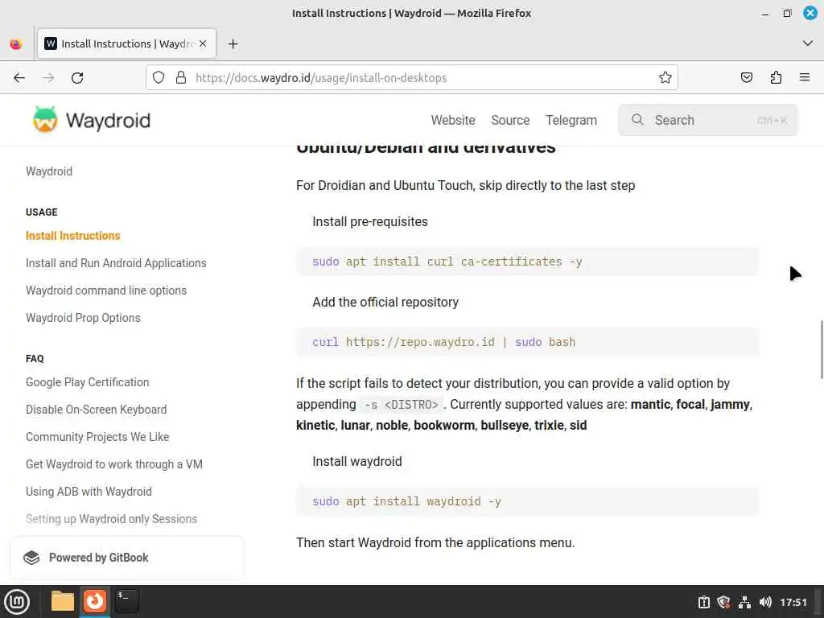Open a new tab with plus button
The height and width of the screenshot is (618, 824).
pyautogui.click(x=233, y=44)
